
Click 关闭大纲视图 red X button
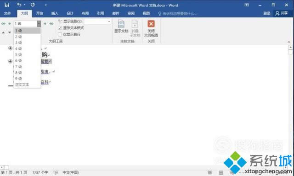pos(151,28)
